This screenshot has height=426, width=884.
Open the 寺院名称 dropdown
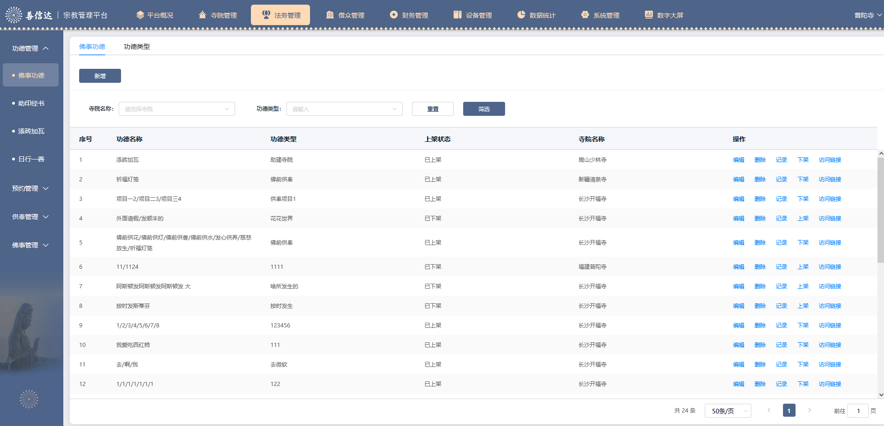tap(177, 109)
